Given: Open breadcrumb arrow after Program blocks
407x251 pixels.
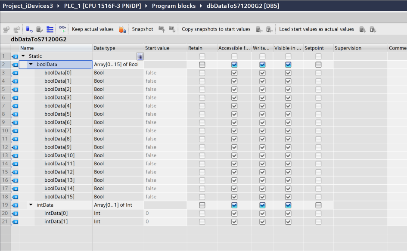Looking at the screenshot, I should (x=201, y=6).
